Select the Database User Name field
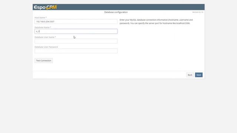The height and width of the screenshot is (133, 237). coord(76,41)
